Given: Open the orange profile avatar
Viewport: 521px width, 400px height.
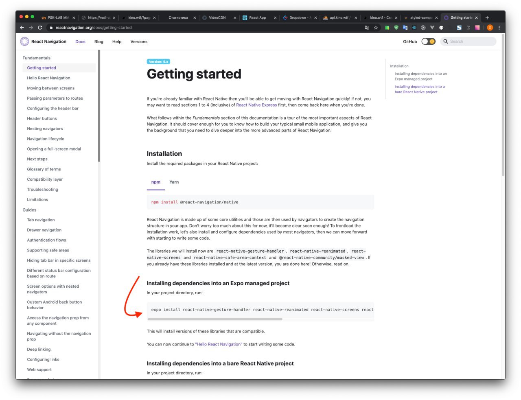Looking at the screenshot, I should 490,28.
